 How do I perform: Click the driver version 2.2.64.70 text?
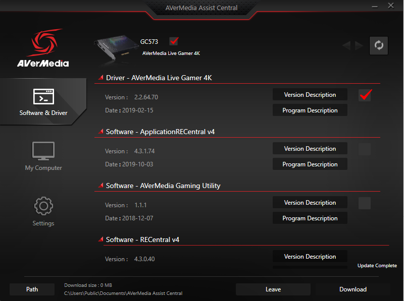click(146, 97)
